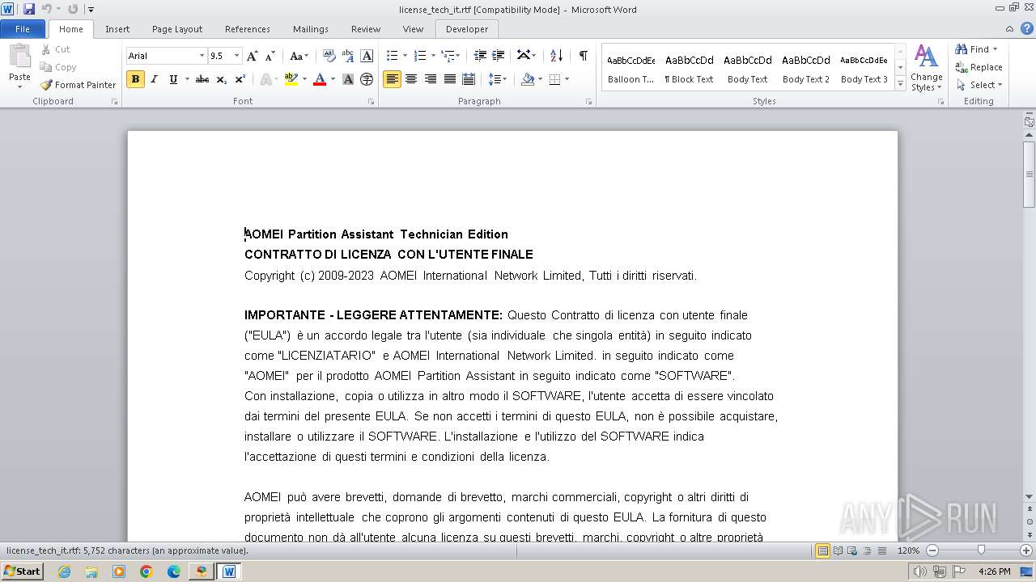
Task: Switch to the Page Layout tab
Action: [x=177, y=29]
